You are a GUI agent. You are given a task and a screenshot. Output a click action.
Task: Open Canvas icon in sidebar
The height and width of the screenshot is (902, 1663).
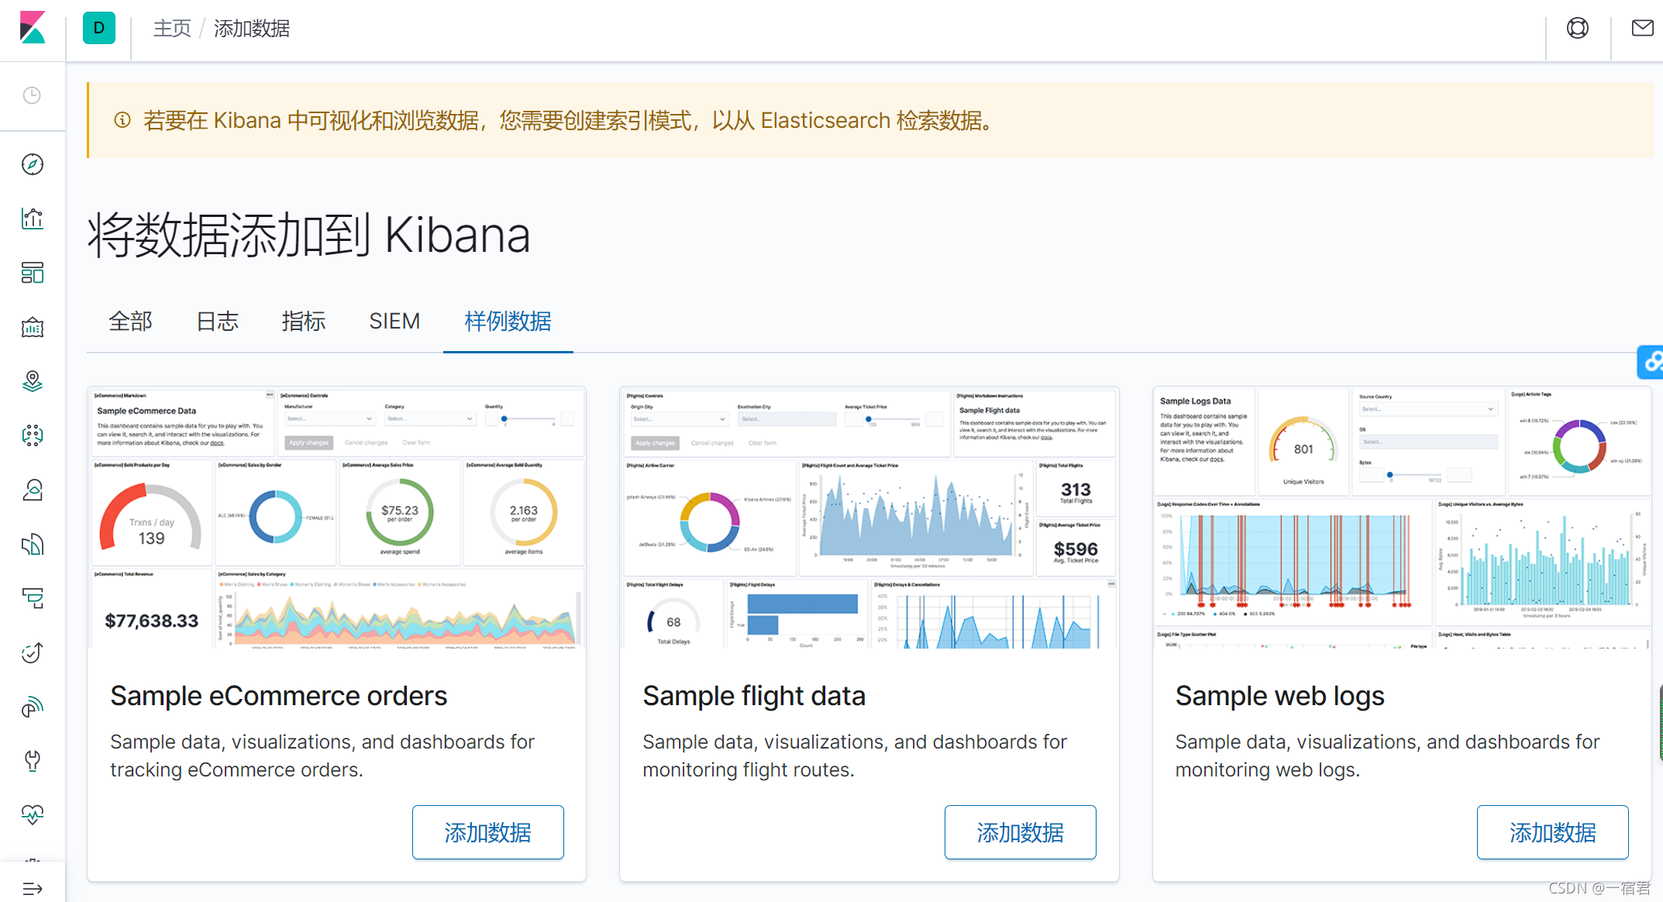[32, 327]
